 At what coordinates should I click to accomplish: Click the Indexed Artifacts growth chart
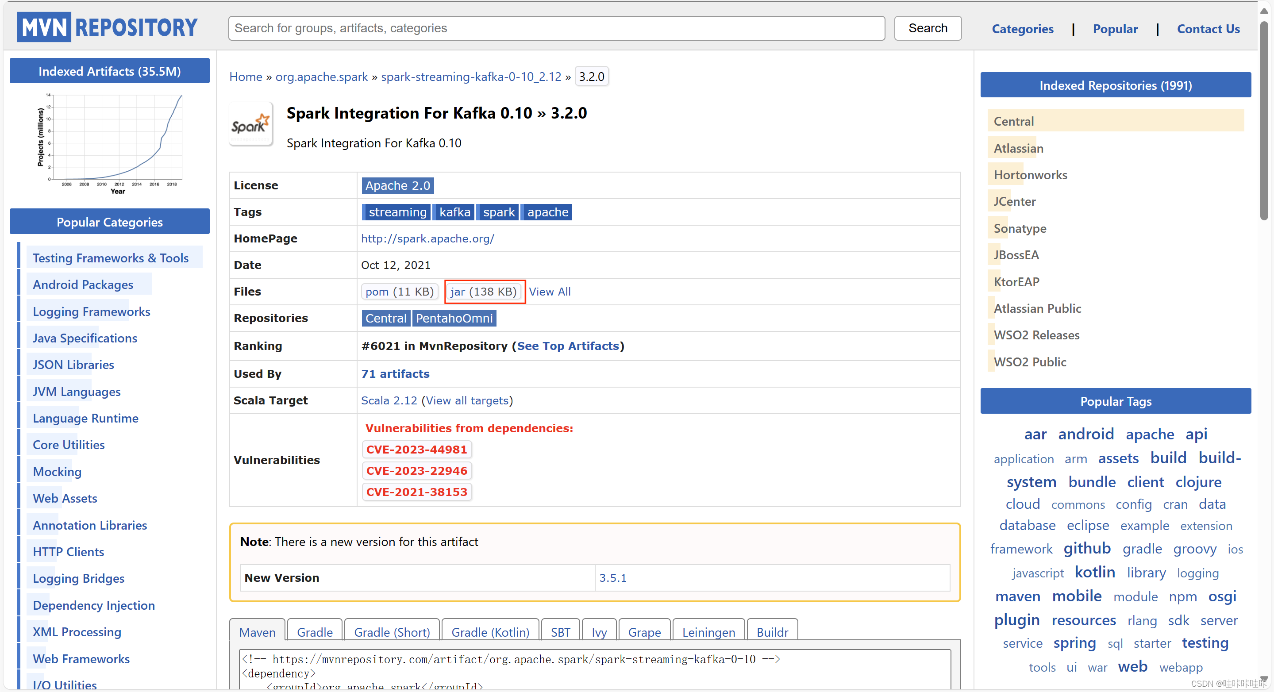(110, 143)
